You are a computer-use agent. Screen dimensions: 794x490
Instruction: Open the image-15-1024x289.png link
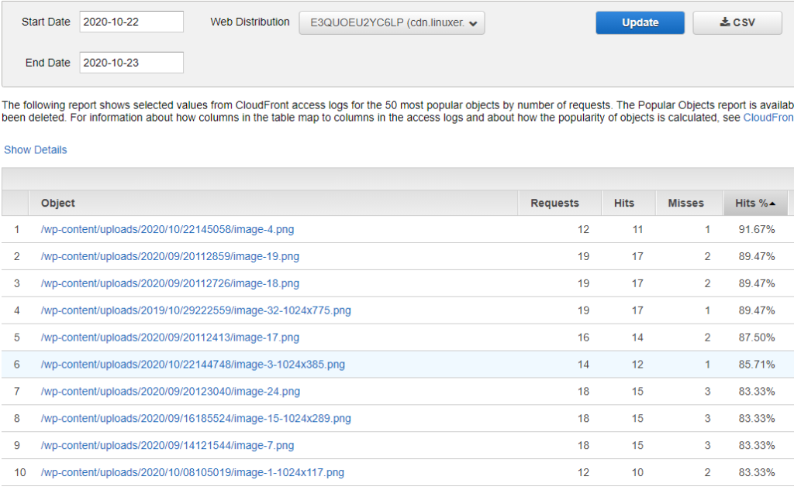195,419
